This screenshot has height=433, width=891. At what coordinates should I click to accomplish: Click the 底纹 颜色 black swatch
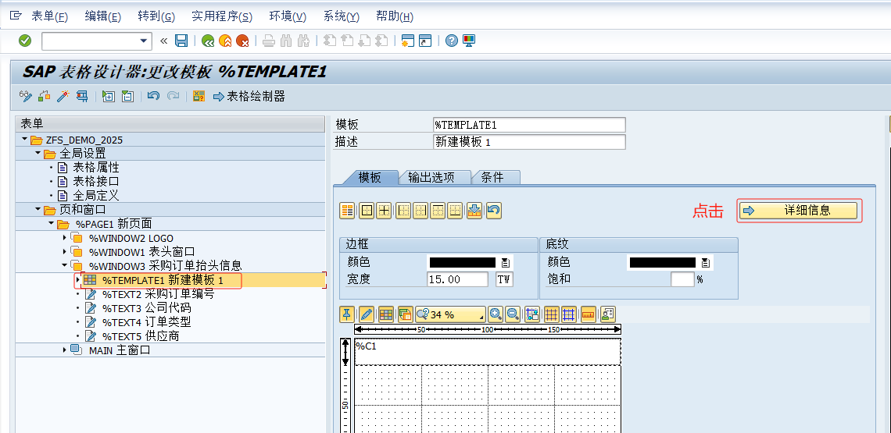click(x=663, y=262)
